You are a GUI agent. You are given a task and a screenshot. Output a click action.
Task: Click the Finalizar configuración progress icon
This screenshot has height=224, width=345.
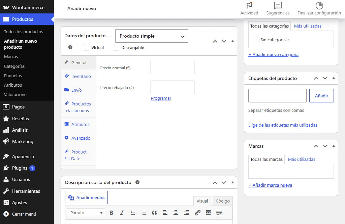(x=319, y=5)
